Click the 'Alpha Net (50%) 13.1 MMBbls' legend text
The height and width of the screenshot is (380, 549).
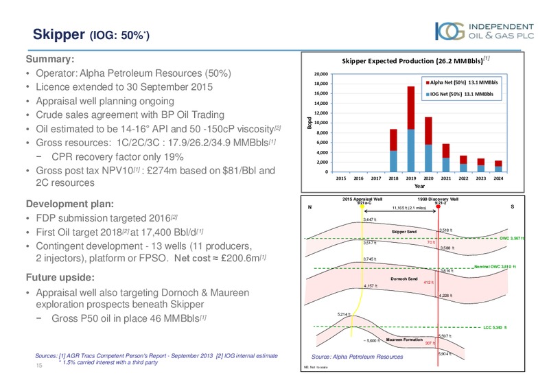coord(464,82)
